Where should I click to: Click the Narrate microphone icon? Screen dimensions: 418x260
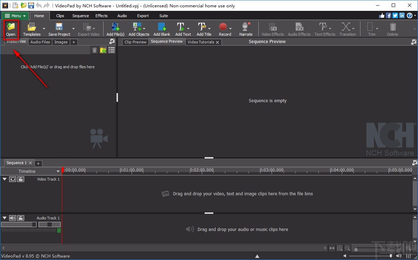click(x=246, y=27)
